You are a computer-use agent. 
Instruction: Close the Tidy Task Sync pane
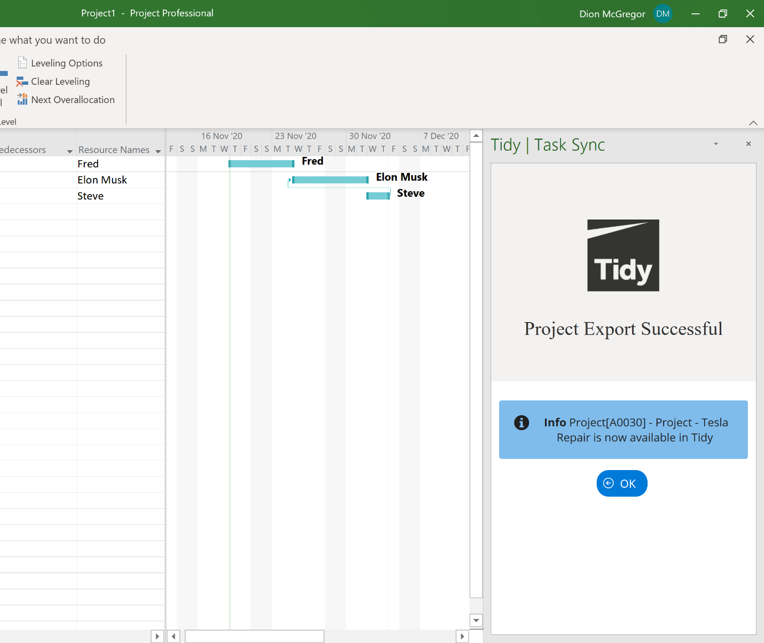click(x=748, y=144)
